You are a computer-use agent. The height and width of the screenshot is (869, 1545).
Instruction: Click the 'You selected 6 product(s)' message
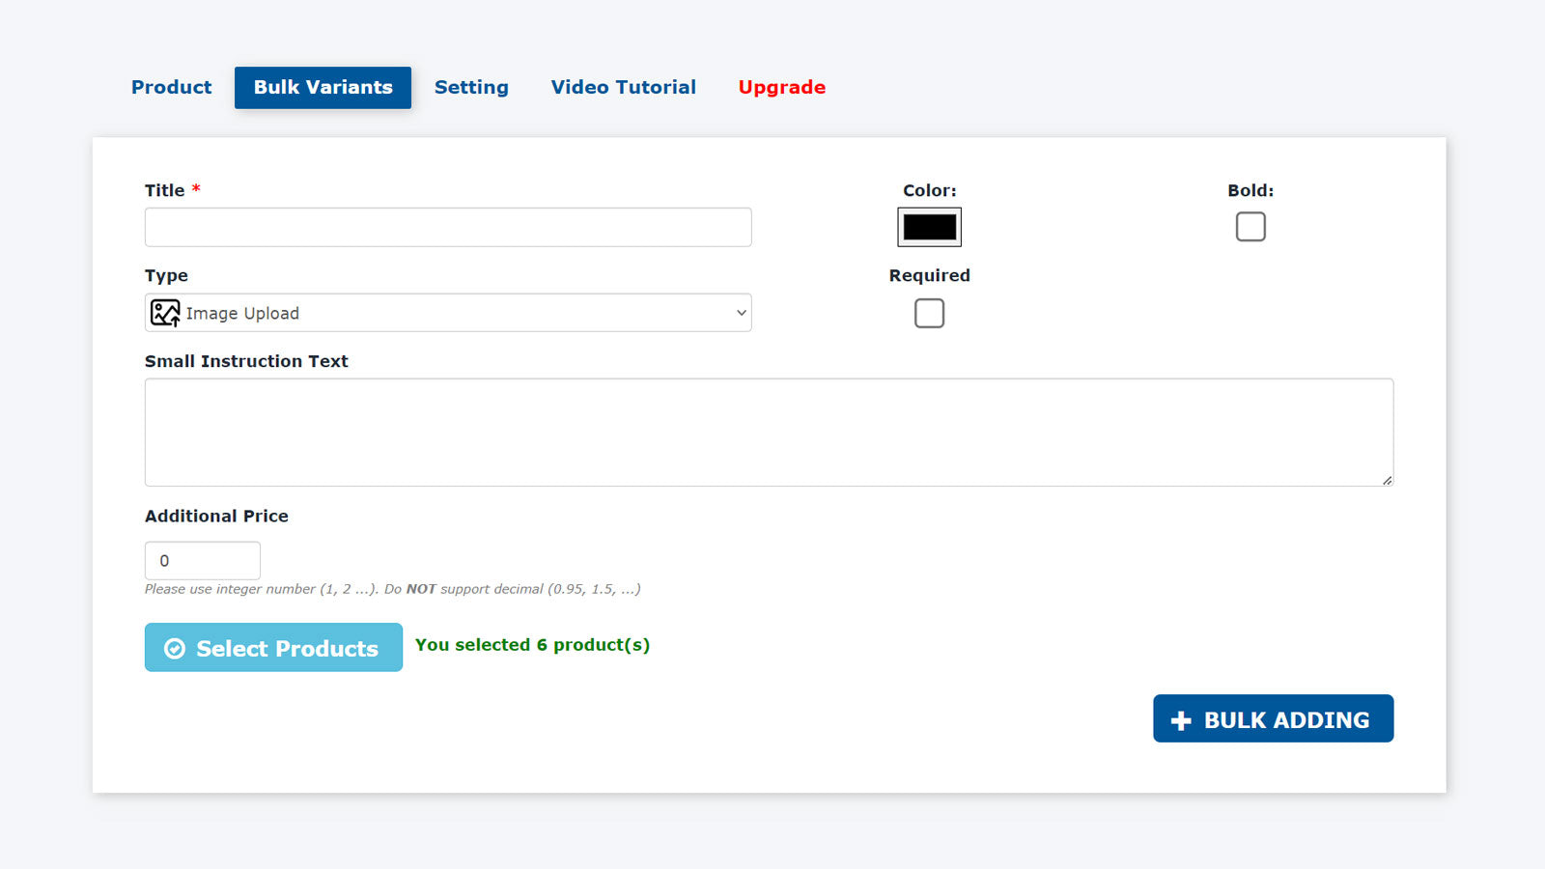coord(532,645)
